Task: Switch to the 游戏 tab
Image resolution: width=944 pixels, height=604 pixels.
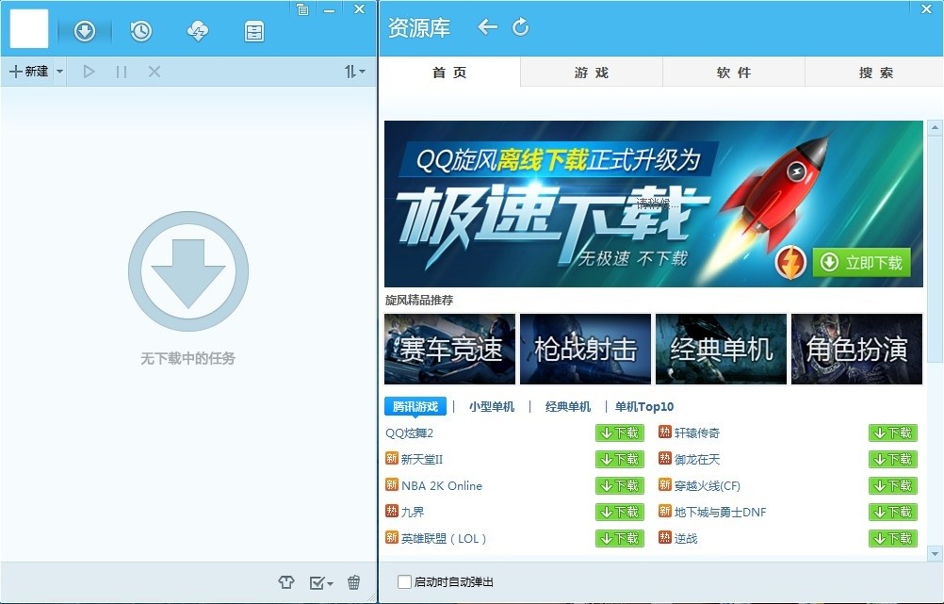Action: point(591,72)
